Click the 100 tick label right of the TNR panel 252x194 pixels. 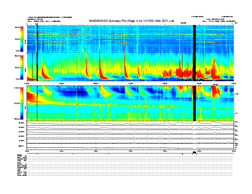237,94
